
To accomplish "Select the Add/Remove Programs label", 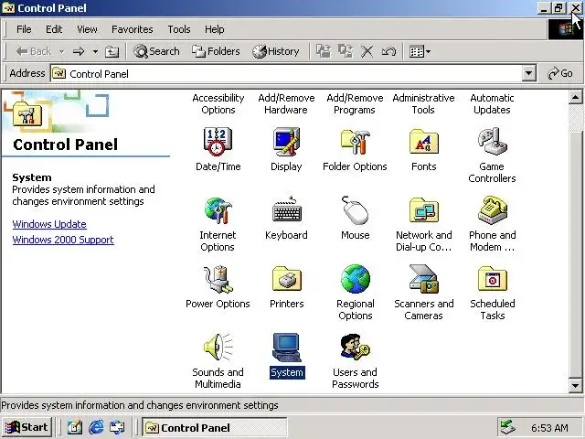I will (x=355, y=103).
